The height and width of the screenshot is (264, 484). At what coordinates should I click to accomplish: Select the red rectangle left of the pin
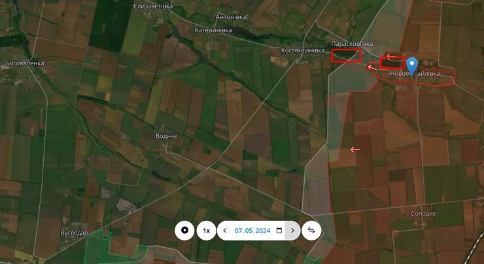pyautogui.click(x=392, y=63)
